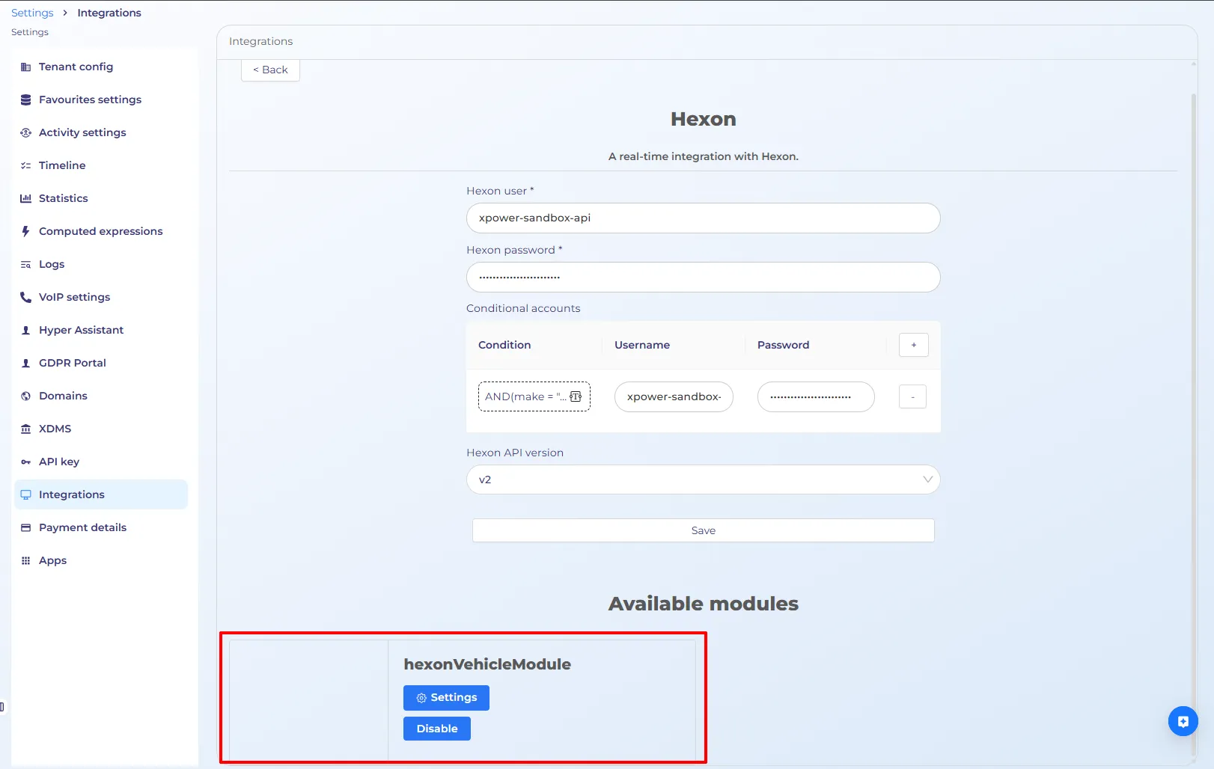Save the Hexon integration settings

pyautogui.click(x=703, y=530)
